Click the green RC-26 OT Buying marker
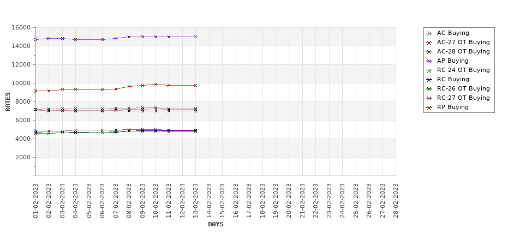Screen dimensions: 532x234 click(x=429, y=89)
